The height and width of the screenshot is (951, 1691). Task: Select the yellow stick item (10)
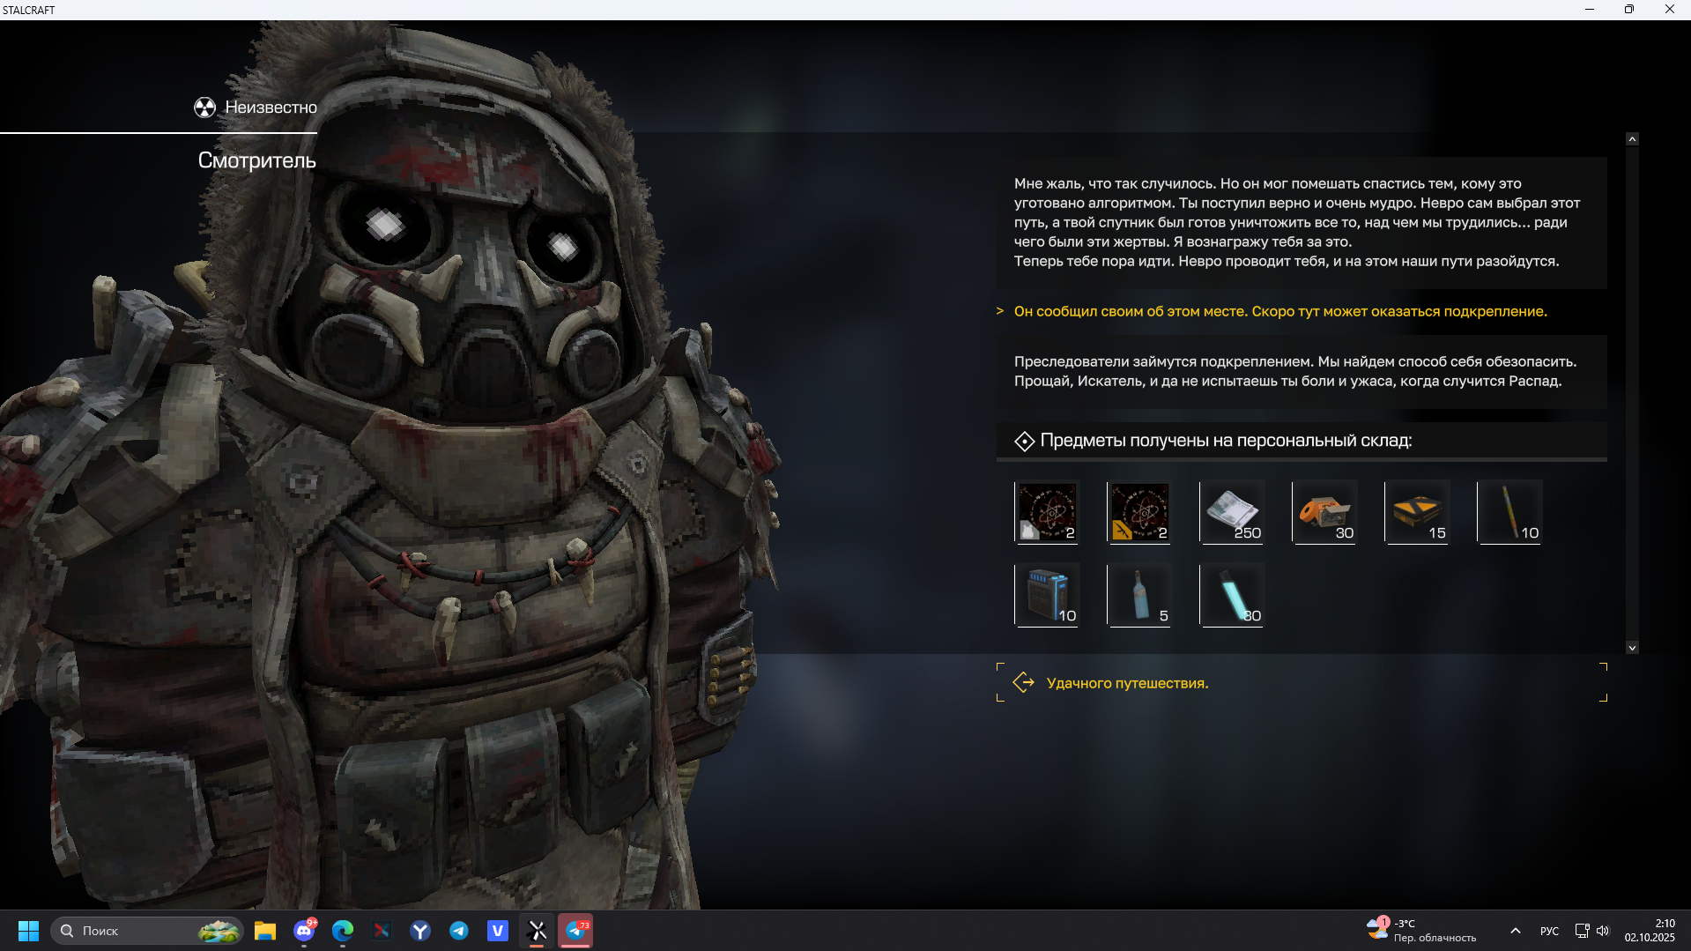coord(1509,512)
